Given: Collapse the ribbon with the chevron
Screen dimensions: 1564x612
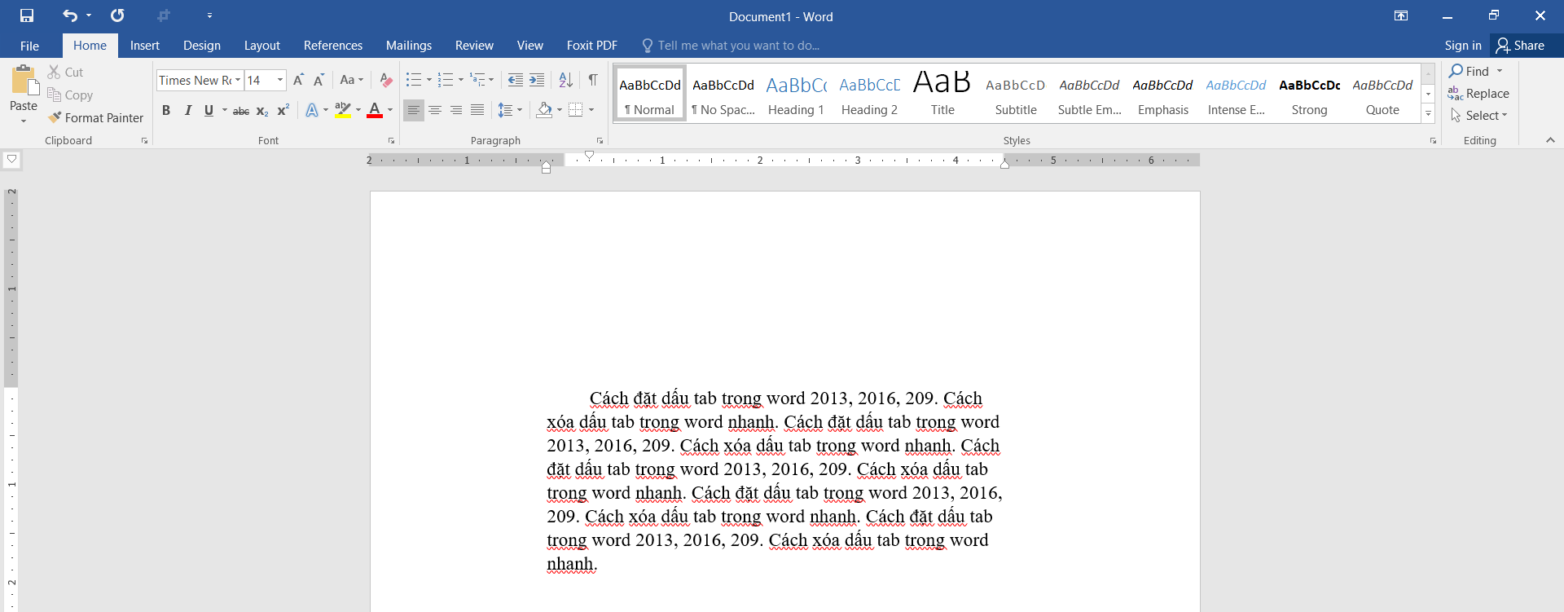Looking at the screenshot, I should [x=1550, y=140].
